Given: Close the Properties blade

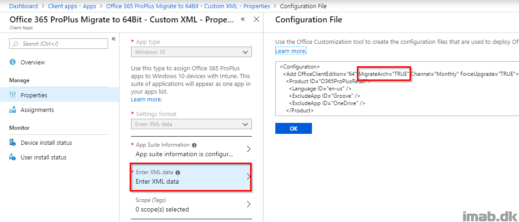Looking at the screenshot, I should pos(257,19).
